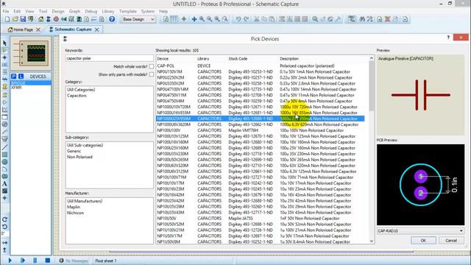Open the Design menu
The height and width of the screenshot is (265, 471).
(58, 11)
